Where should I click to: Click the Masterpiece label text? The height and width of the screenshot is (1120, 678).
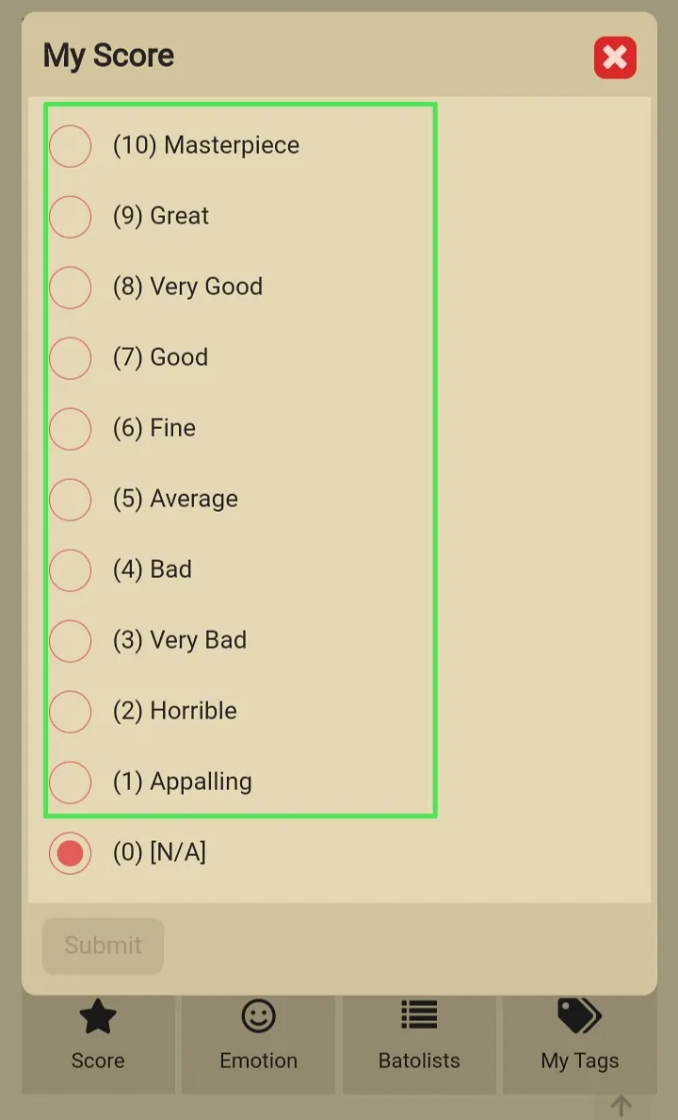click(232, 145)
